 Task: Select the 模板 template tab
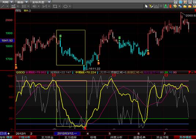click(10, 138)
